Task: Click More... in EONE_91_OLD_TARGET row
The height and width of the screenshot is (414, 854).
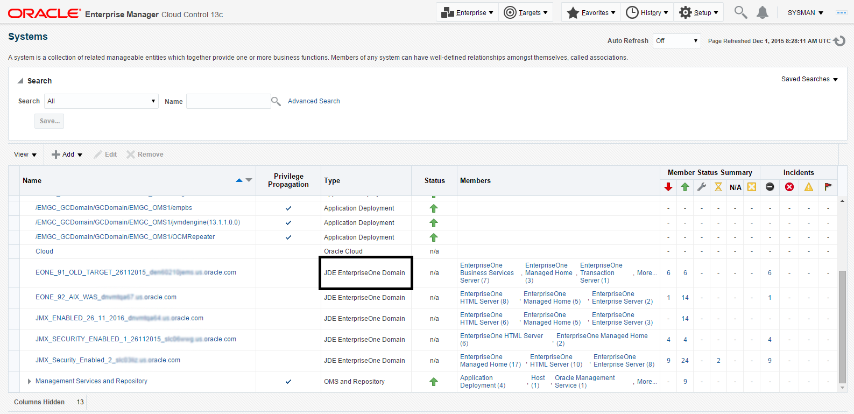Action: [647, 273]
